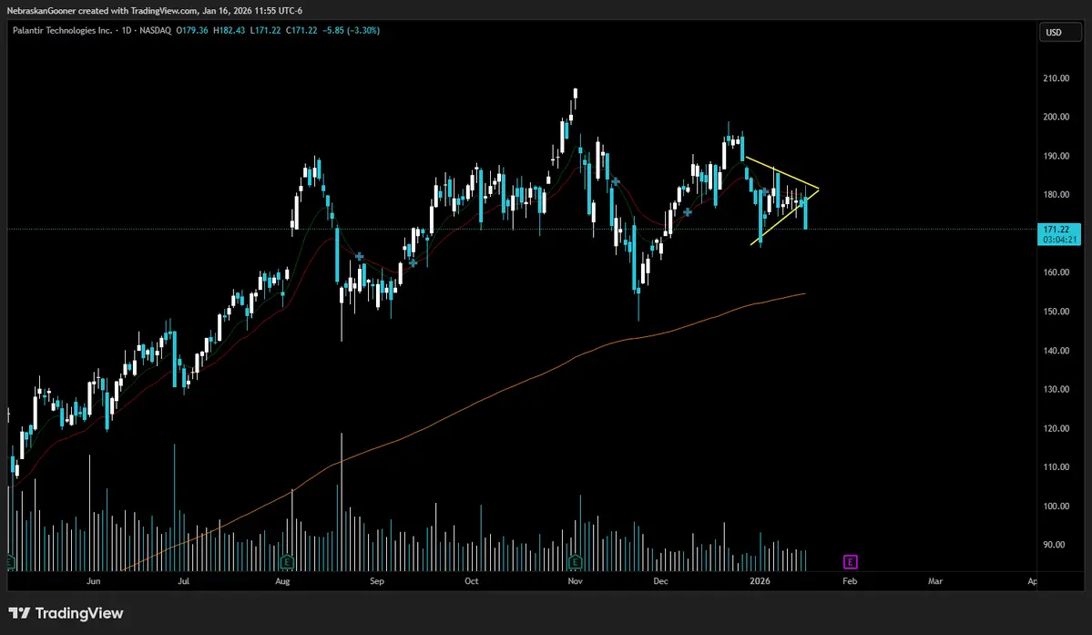Click the high value H182.43
Image resolution: width=1092 pixels, height=635 pixels.
pyautogui.click(x=230, y=31)
